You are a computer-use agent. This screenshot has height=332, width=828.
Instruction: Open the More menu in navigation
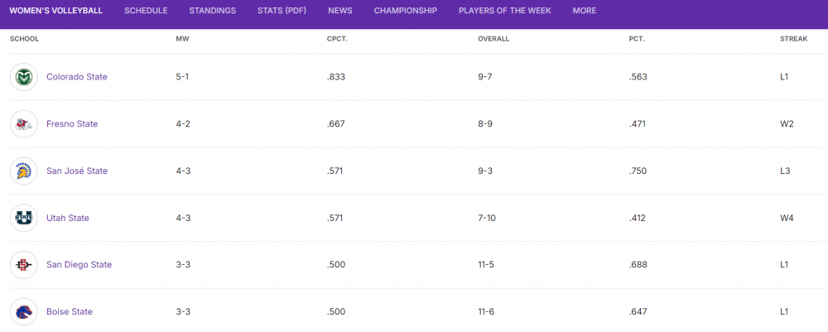click(584, 11)
